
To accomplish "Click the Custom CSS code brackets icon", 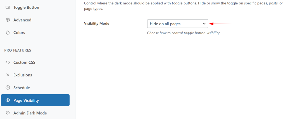I will pyautogui.click(x=8, y=62).
